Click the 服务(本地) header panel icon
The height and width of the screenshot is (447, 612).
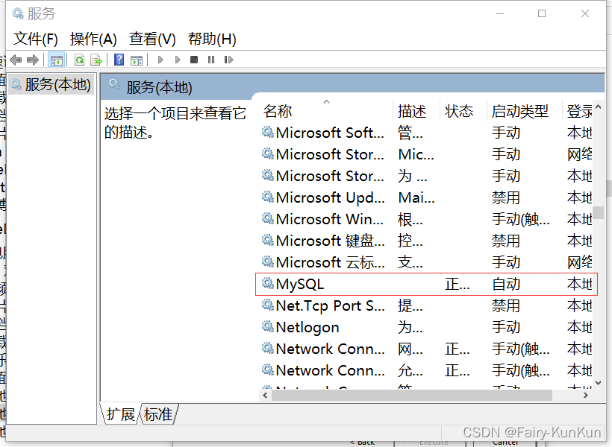click(114, 83)
